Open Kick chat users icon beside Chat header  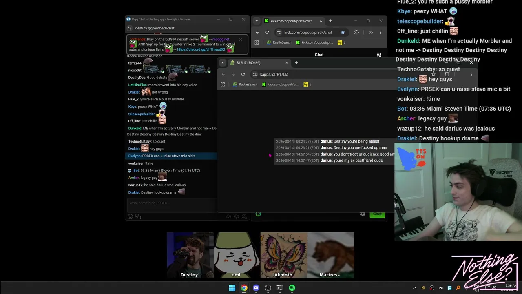379,55
